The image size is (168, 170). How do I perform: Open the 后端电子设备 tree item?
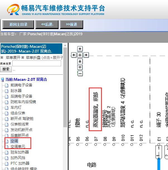(21, 96)
